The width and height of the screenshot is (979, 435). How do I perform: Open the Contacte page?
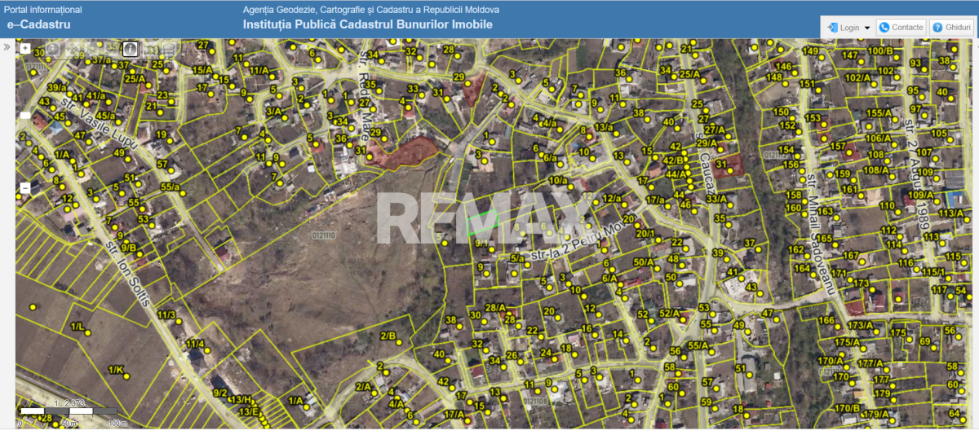point(907,28)
